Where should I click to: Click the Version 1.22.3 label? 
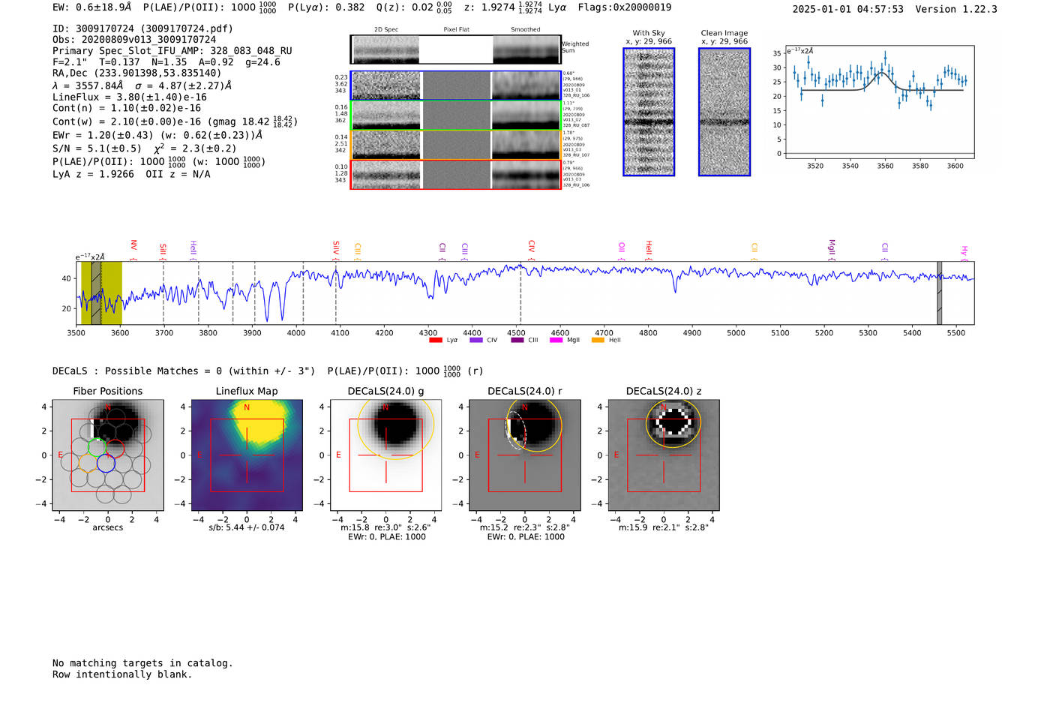[x=956, y=9]
